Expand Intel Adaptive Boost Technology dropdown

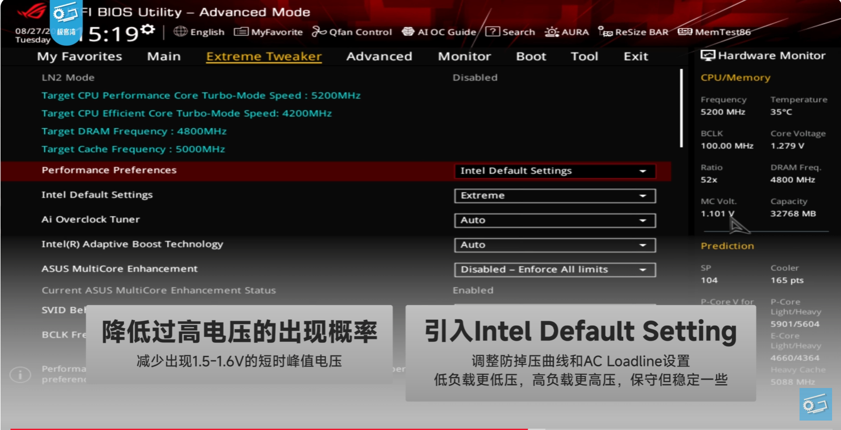pyautogui.click(x=555, y=245)
